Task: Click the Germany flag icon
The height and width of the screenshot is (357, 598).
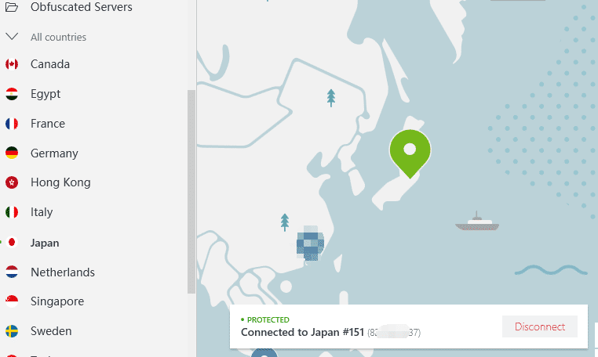Action: pyautogui.click(x=12, y=153)
